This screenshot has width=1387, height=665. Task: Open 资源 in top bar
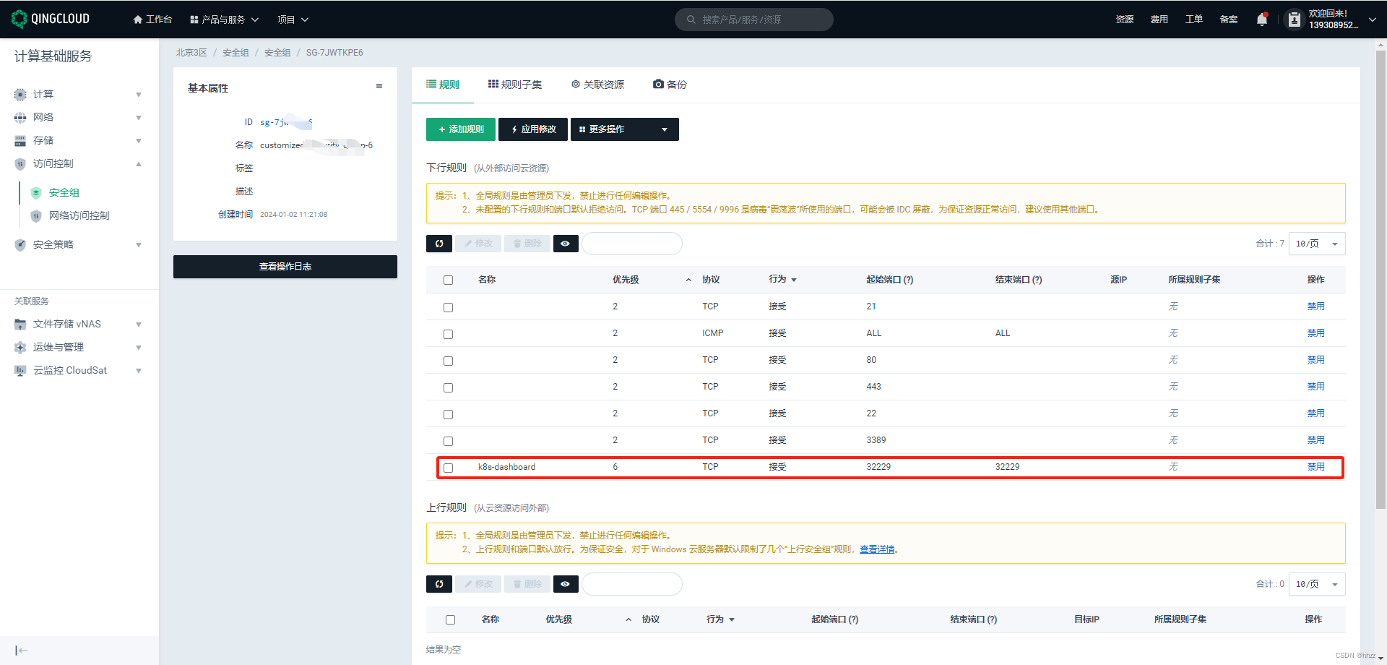[1125, 20]
